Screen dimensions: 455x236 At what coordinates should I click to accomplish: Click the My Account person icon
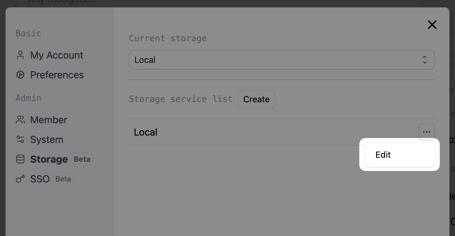pyautogui.click(x=20, y=55)
